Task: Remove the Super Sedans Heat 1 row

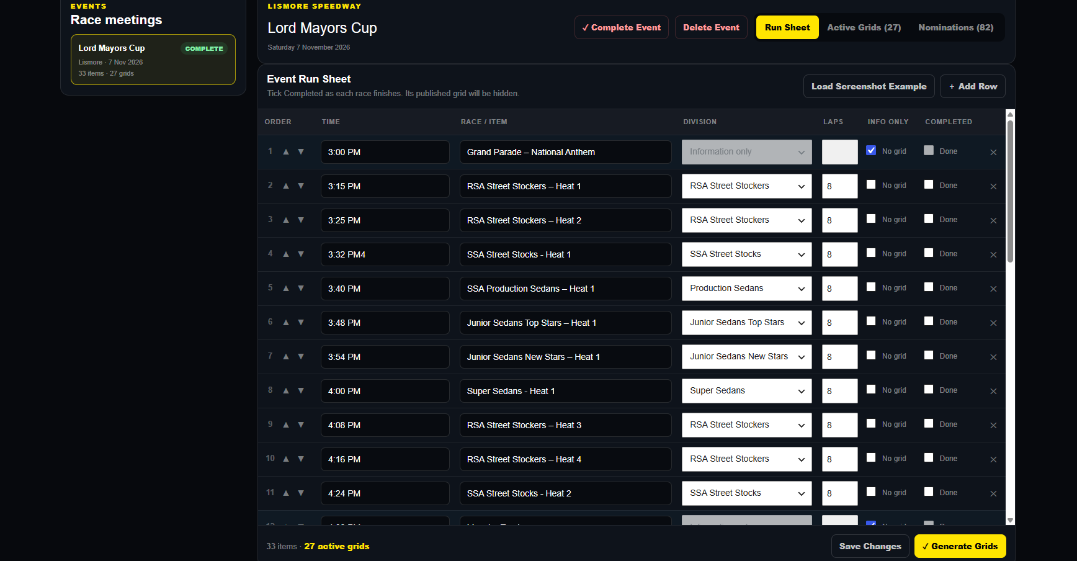Action: pyautogui.click(x=993, y=391)
